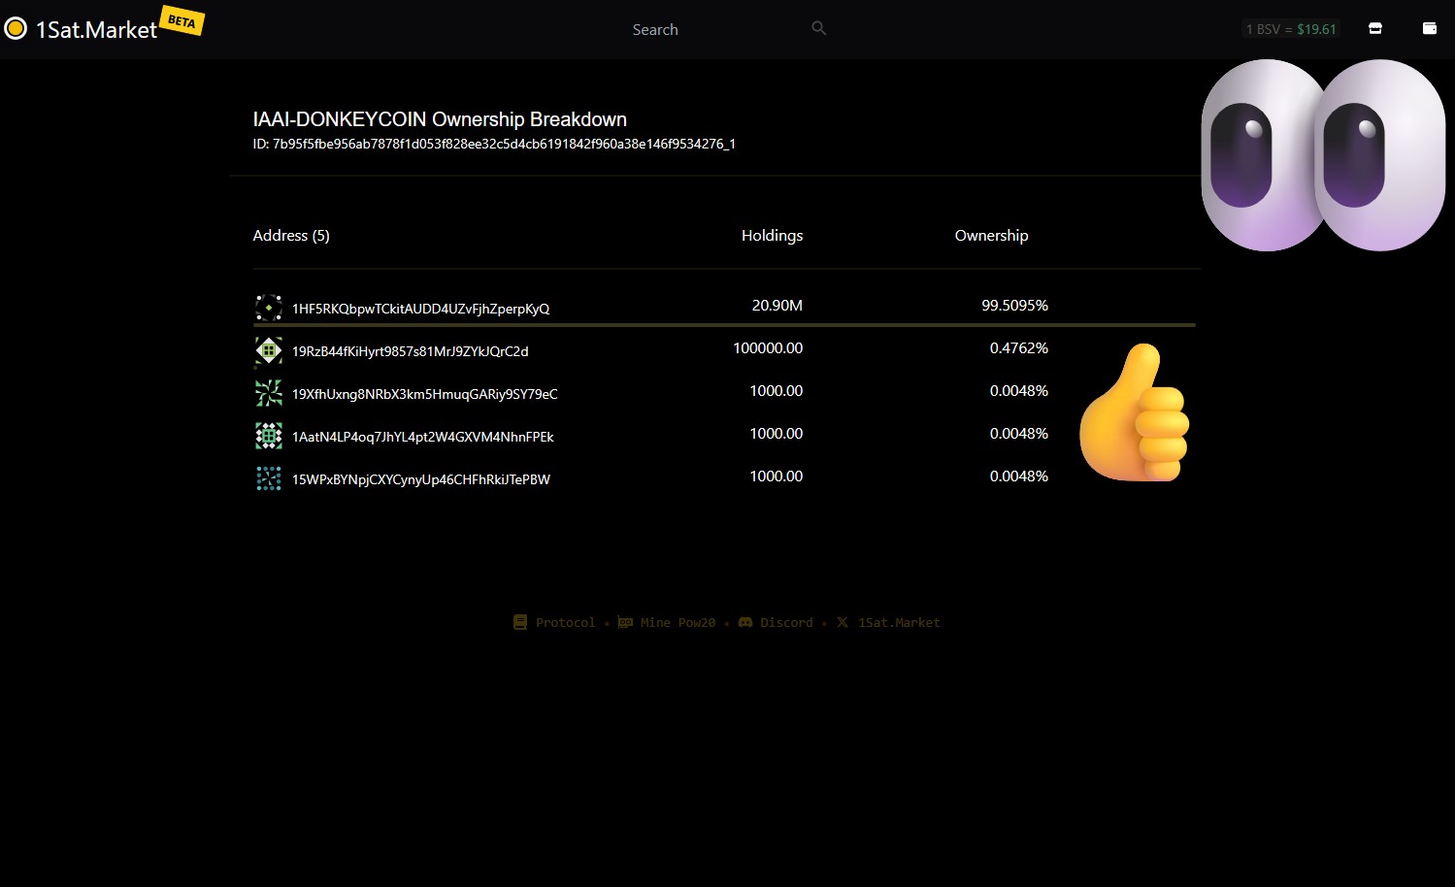Open address 19XfhUxng8NRbX3km5HmuqGARiy9SY79eC
The image size is (1455, 887).
click(425, 394)
